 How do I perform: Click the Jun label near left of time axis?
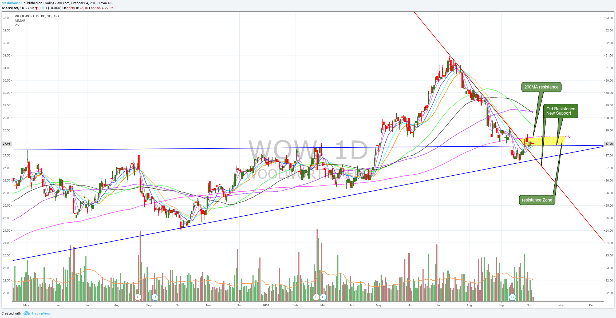click(x=58, y=305)
